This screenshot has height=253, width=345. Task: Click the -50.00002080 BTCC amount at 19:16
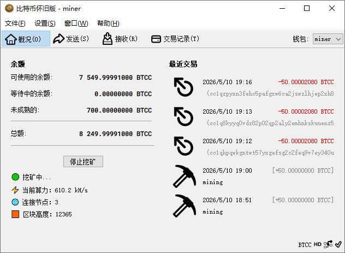tap(306, 82)
